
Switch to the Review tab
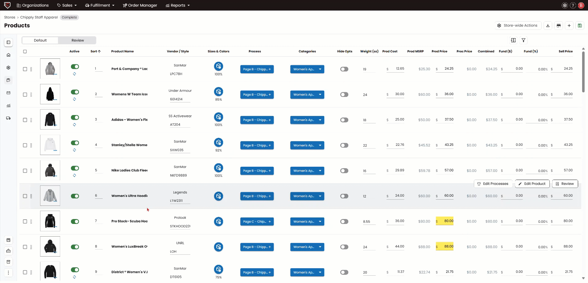coord(78,40)
